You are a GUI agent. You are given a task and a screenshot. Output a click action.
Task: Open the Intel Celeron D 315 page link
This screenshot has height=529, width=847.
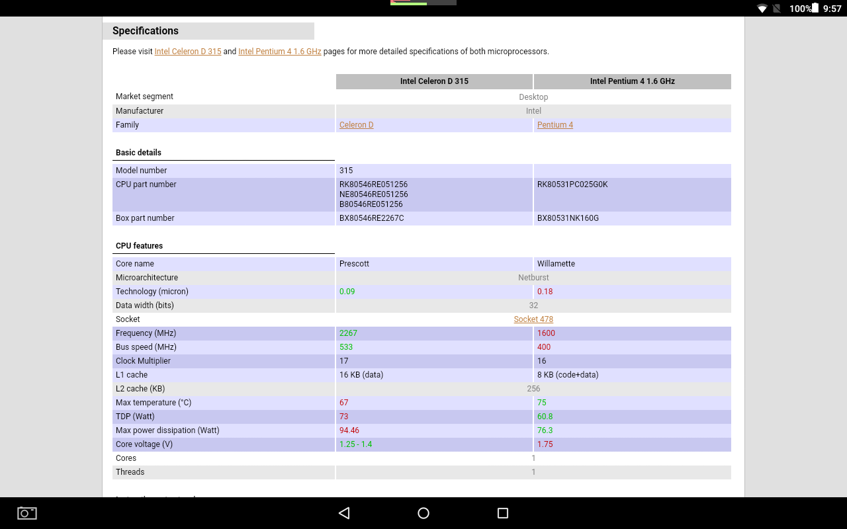coord(188,52)
